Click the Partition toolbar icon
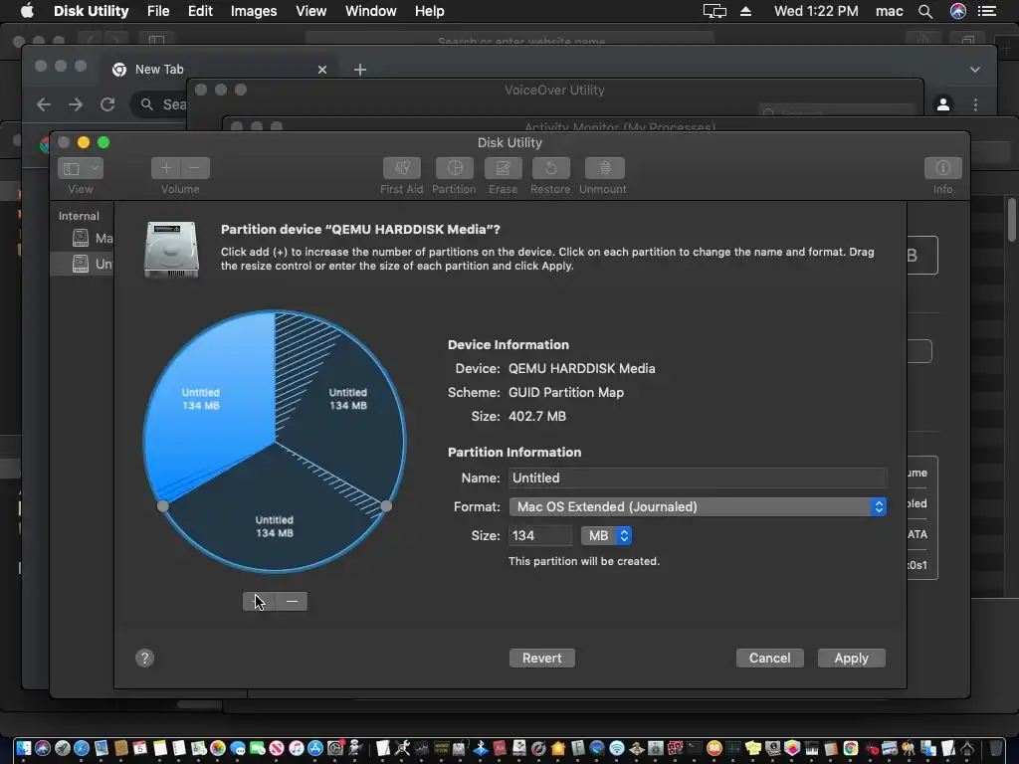 pyautogui.click(x=454, y=168)
